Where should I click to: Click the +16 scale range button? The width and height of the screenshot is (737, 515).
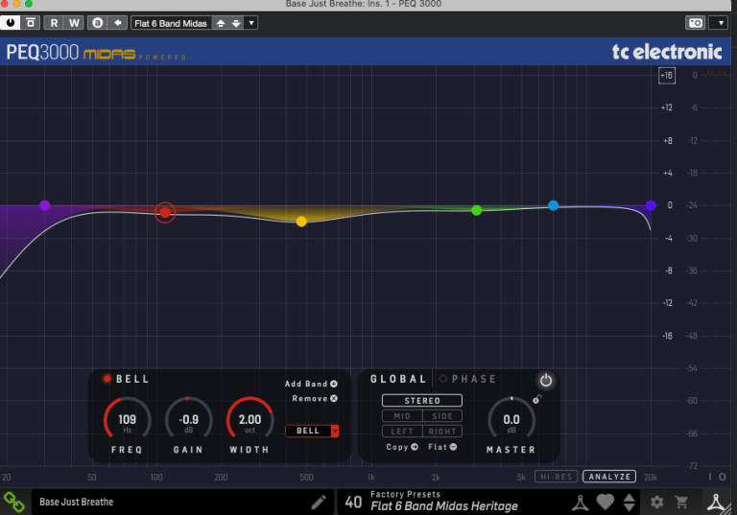667,75
